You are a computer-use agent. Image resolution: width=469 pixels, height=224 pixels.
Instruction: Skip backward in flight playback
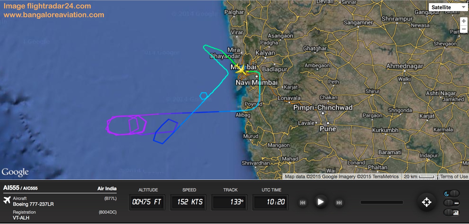tap(303, 203)
